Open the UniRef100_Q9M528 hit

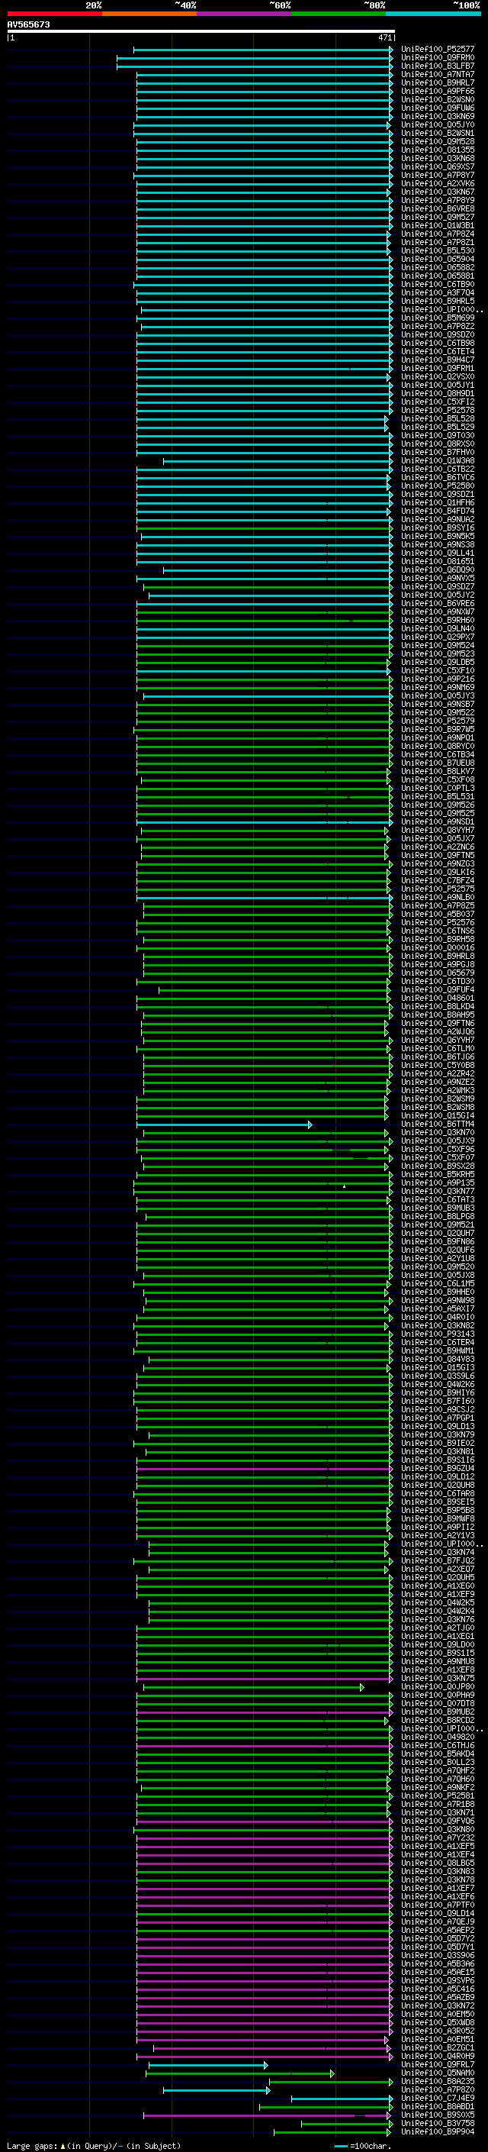[438, 141]
